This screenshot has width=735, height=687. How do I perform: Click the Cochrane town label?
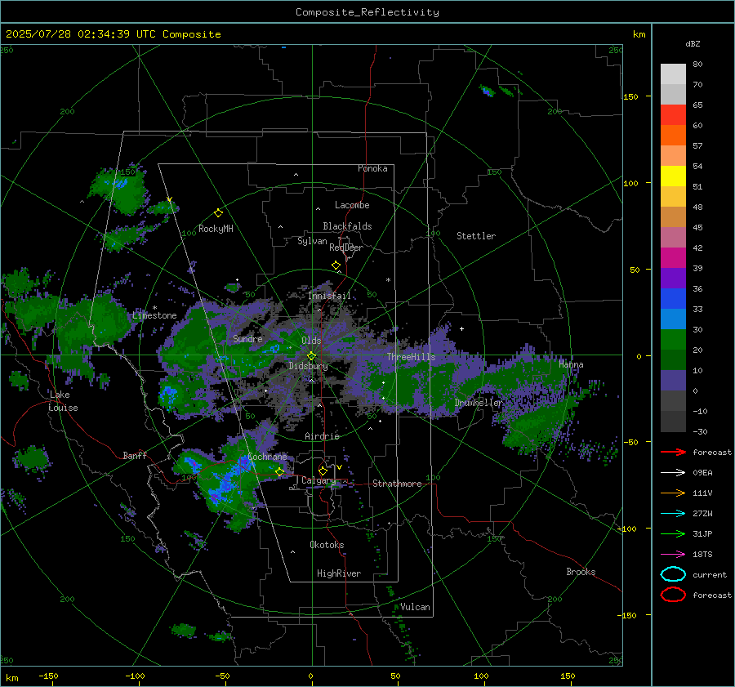[267, 457]
